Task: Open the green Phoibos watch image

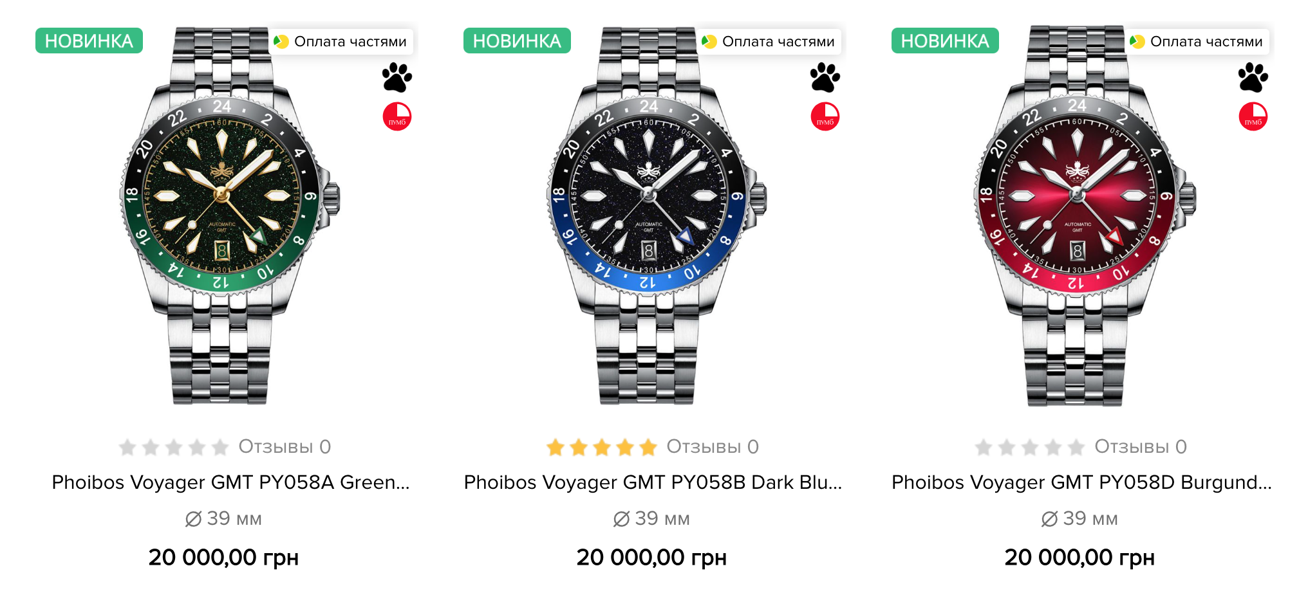Action: [222, 215]
